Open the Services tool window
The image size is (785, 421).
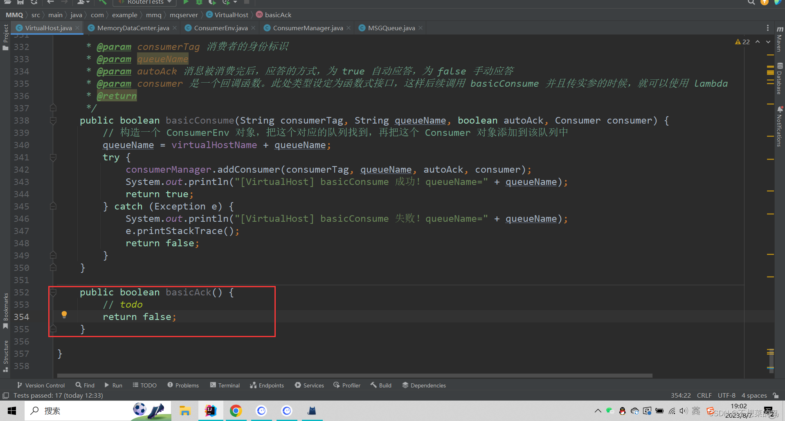click(x=309, y=385)
